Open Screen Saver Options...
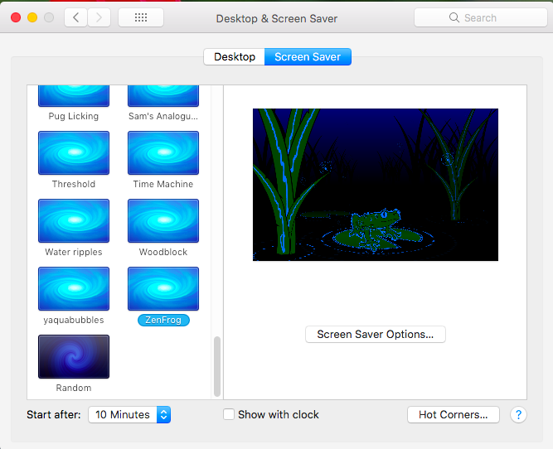Viewport: 553px width, 449px height. point(376,334)
